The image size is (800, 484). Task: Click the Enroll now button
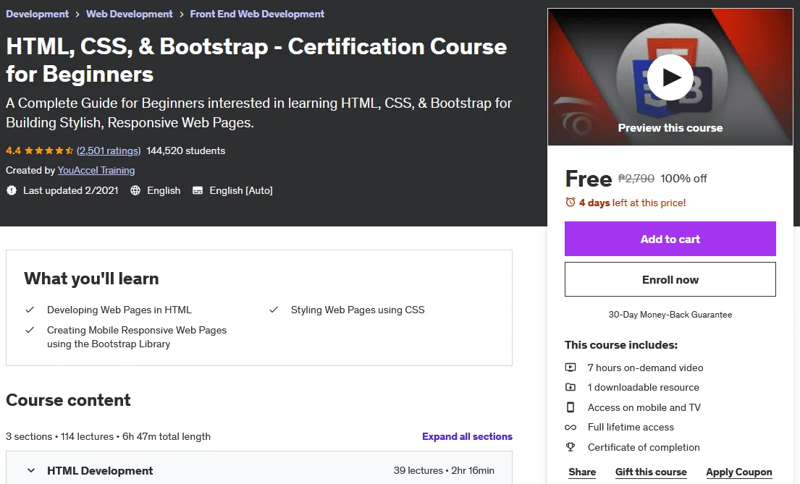click(670, 279)
